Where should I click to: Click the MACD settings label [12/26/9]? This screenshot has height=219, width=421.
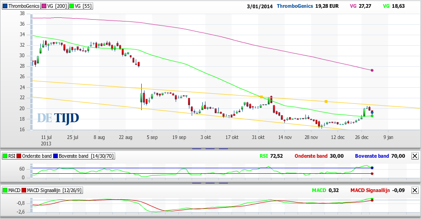tap(72, 190)
